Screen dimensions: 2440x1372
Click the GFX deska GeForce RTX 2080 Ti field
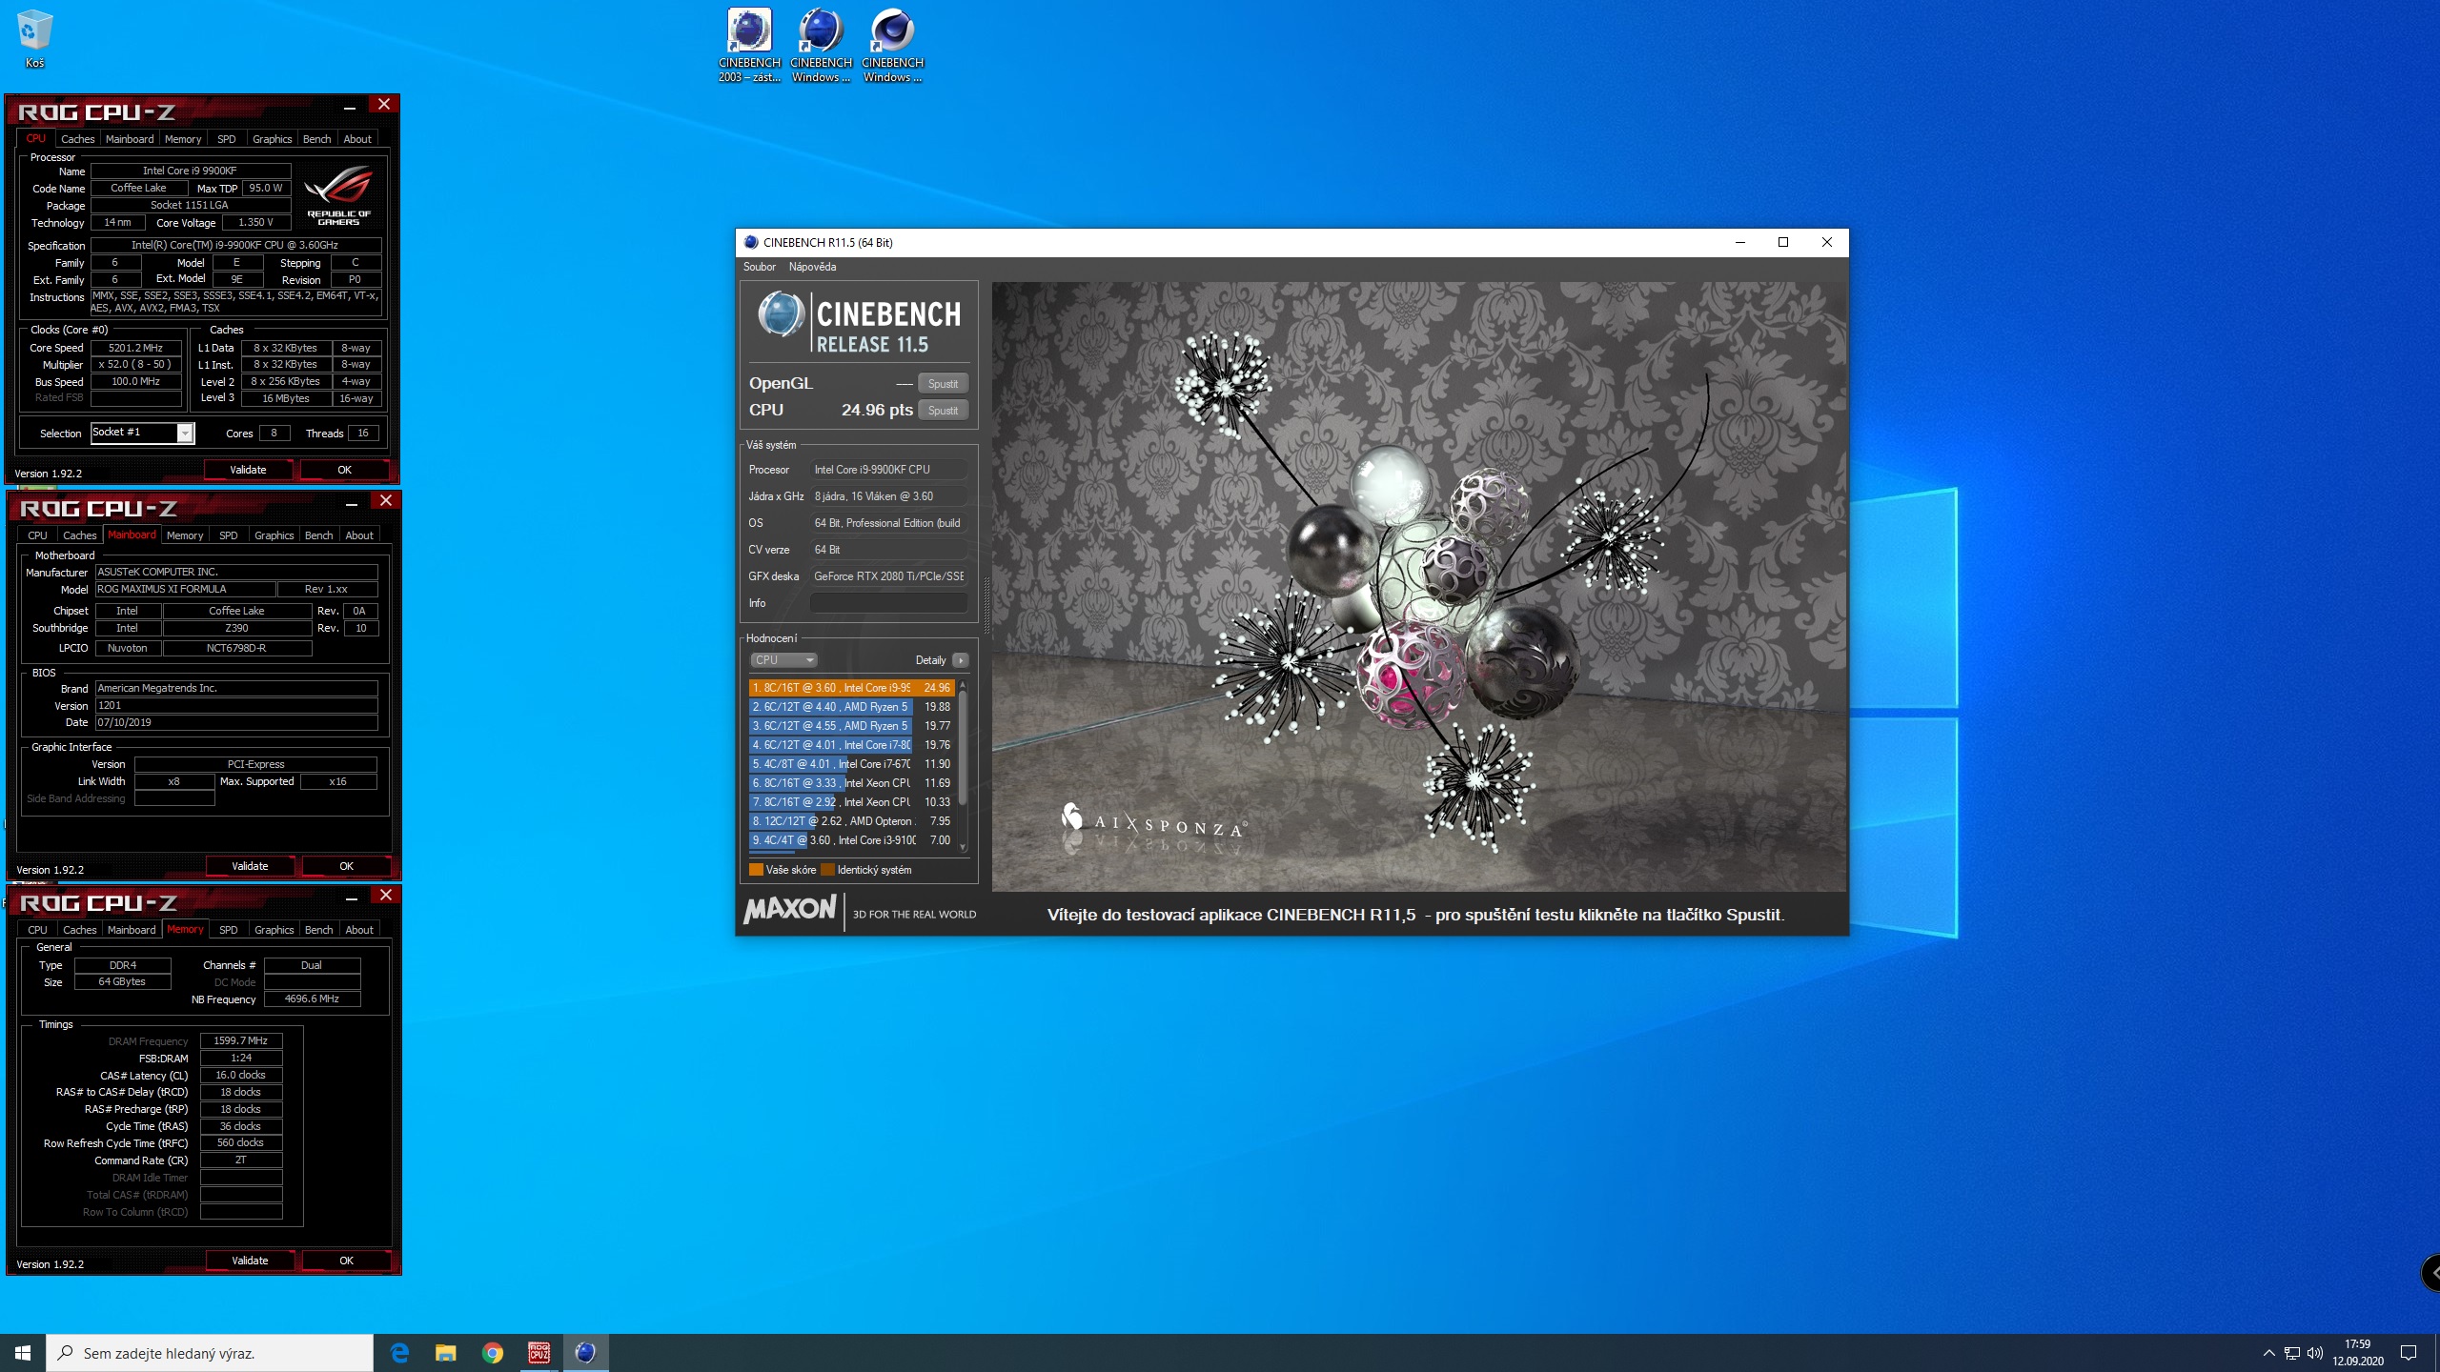(x=888, y=576)
